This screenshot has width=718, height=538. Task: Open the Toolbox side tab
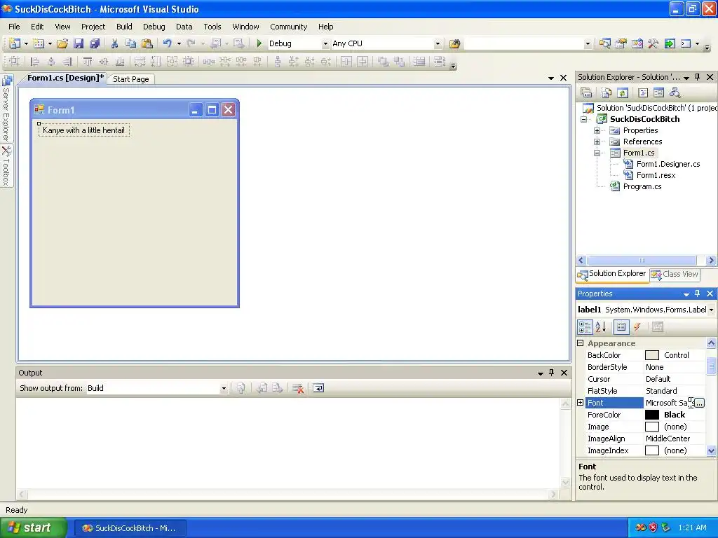click(6, 167)
